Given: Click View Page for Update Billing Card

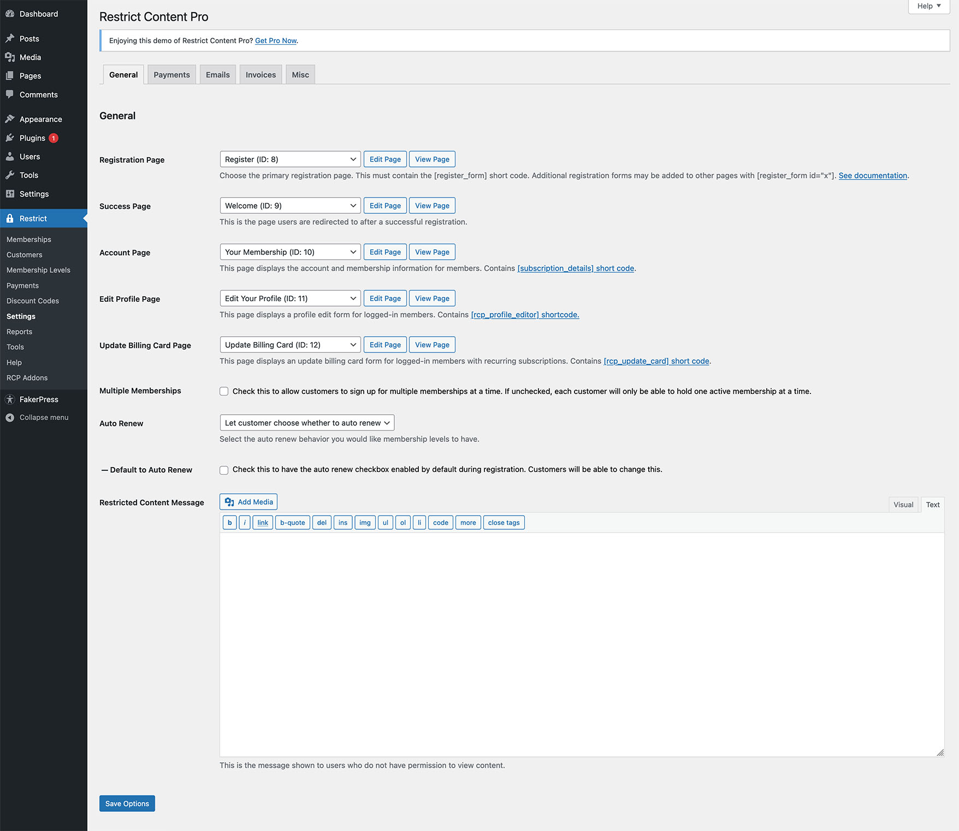Looking at the screenshot, I should (432, 345).
